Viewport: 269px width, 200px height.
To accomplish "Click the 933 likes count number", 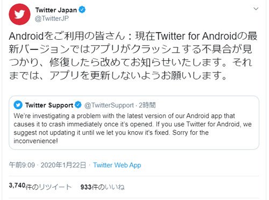I will pos(86,187).
